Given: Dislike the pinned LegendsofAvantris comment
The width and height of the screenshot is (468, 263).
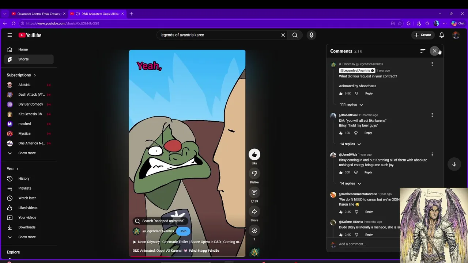Looking at the screenshot, I should tap(356, 94).
